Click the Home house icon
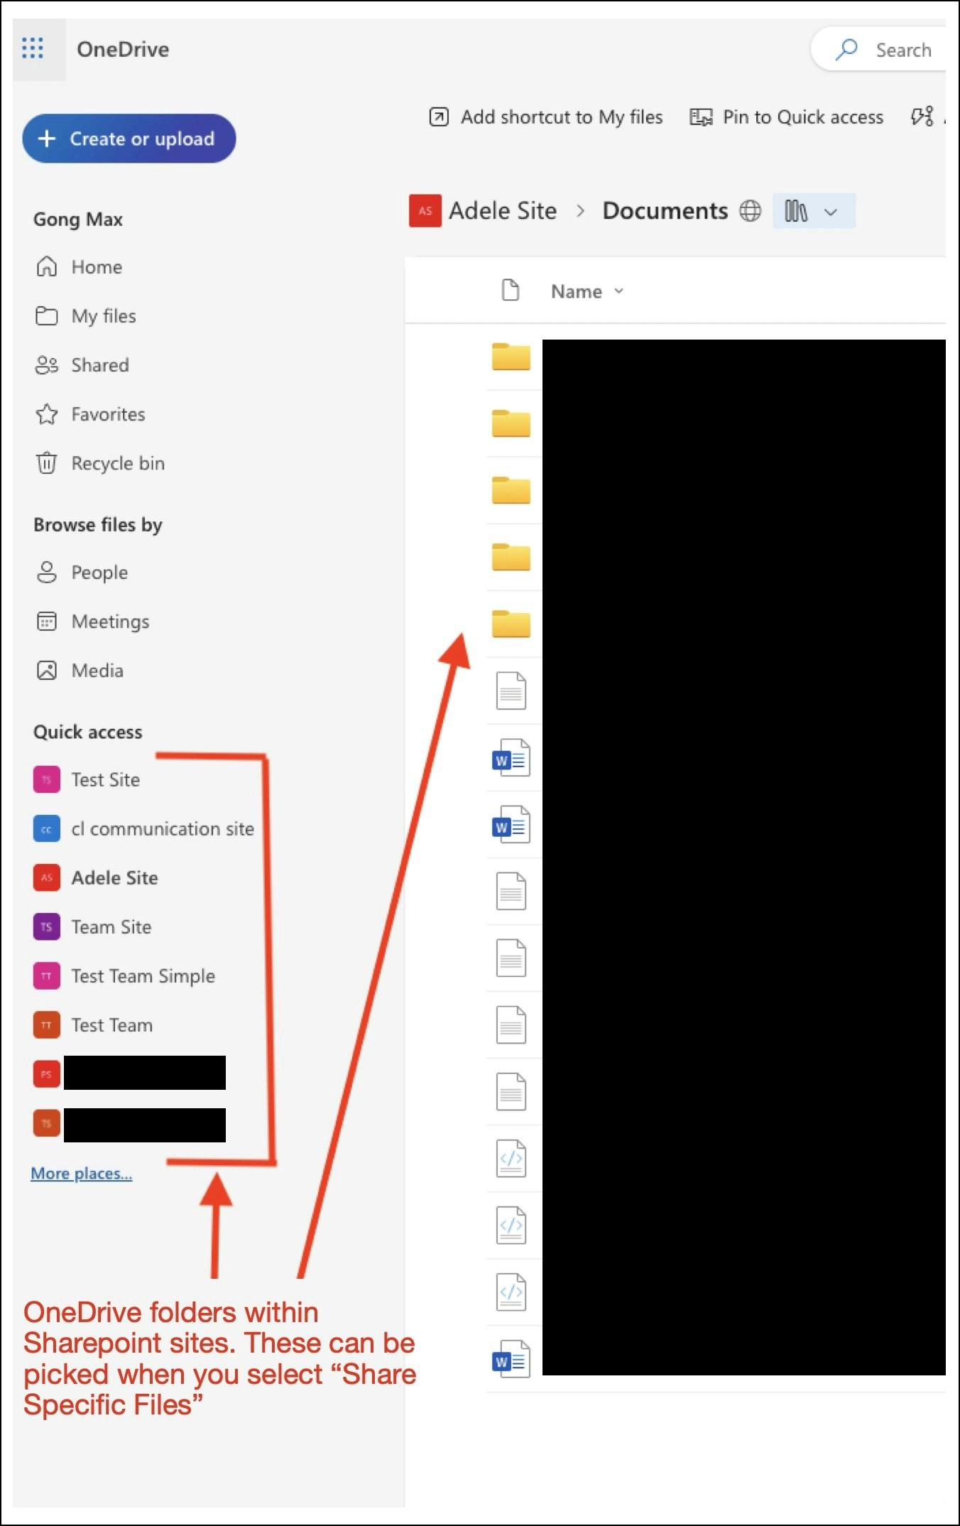 click(47, 266)
